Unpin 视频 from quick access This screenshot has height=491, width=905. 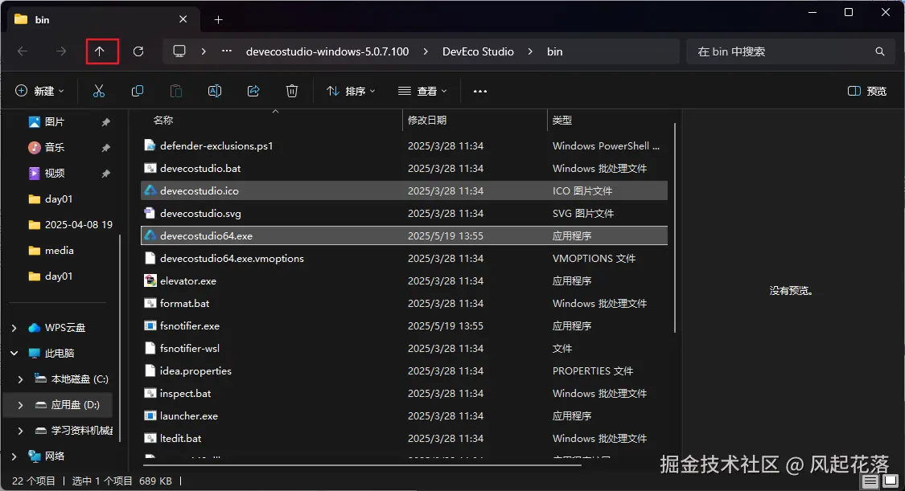105,174
